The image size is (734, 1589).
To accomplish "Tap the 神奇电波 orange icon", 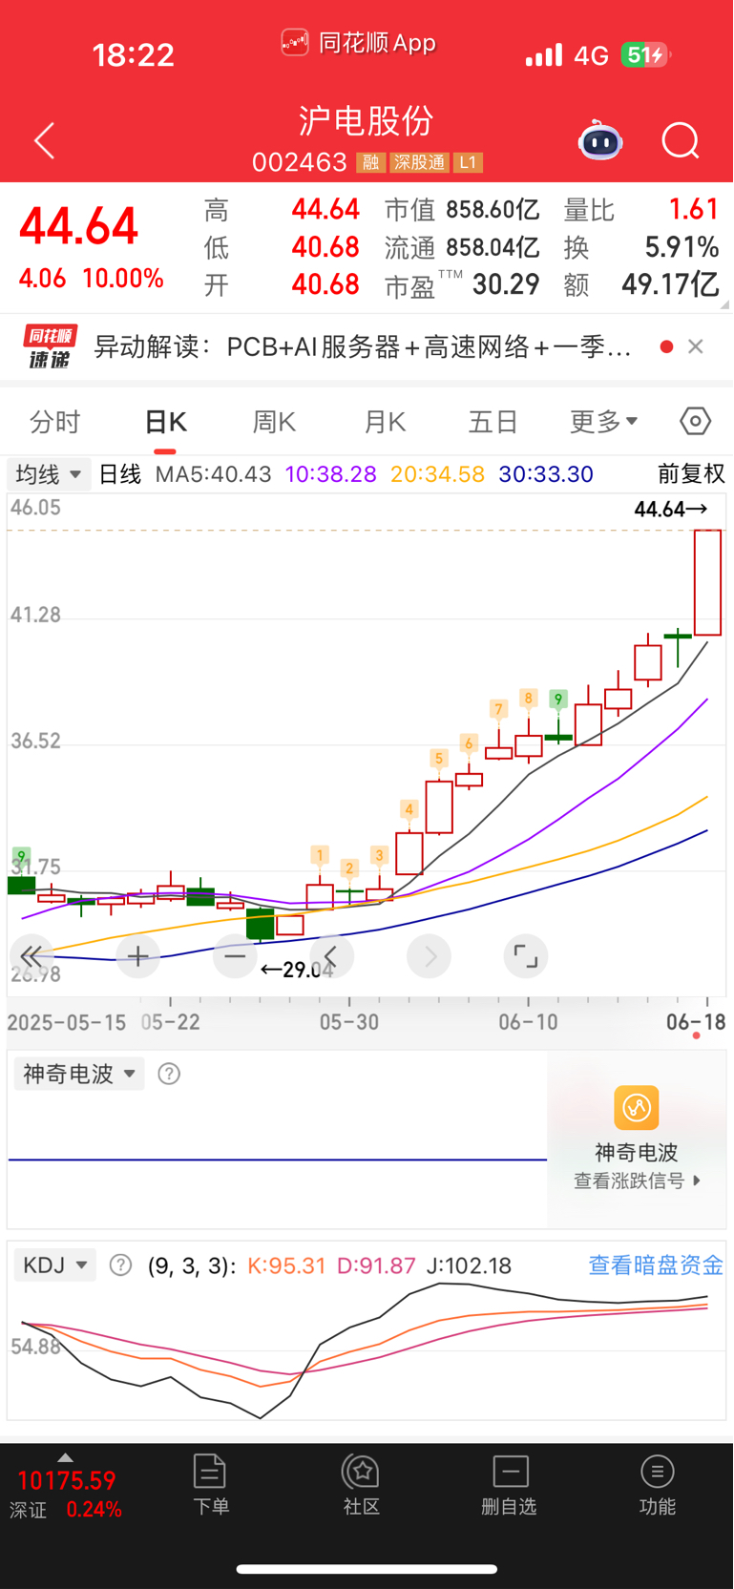I will 637,1108.
